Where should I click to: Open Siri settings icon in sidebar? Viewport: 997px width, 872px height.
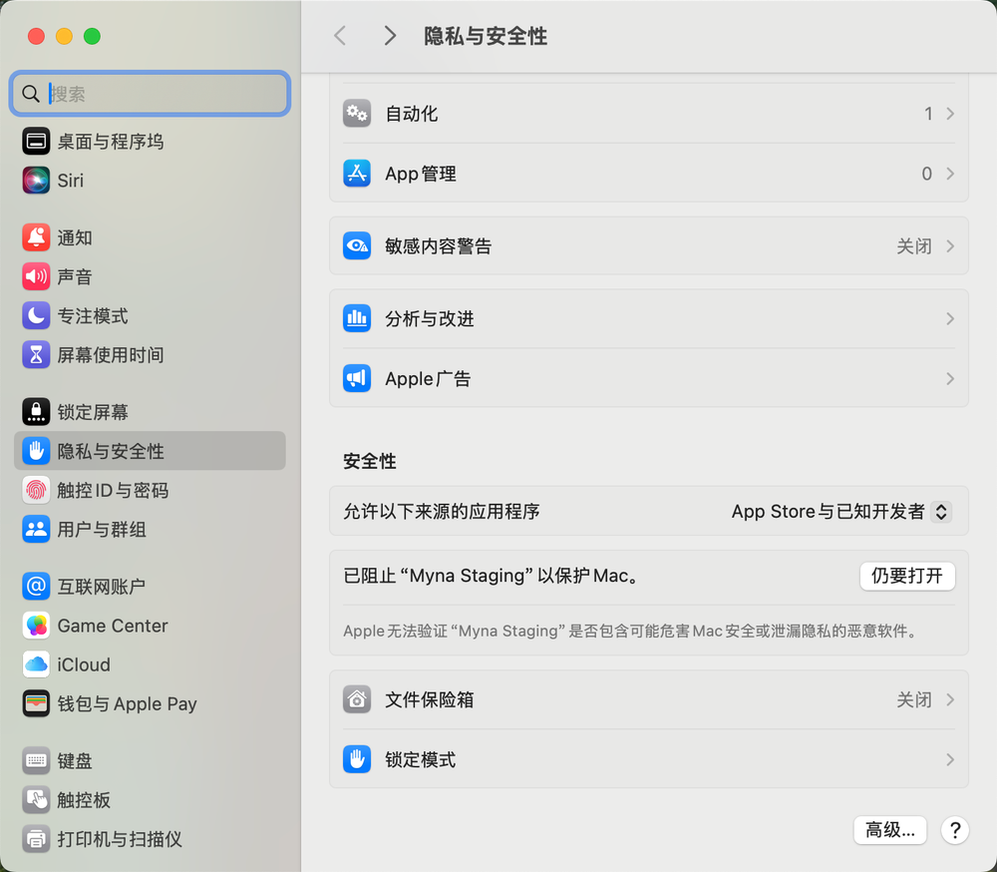(36, 181)
